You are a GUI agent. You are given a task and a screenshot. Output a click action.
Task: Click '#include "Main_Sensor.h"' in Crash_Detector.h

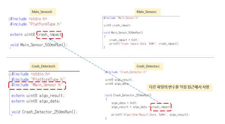(37, 85)
